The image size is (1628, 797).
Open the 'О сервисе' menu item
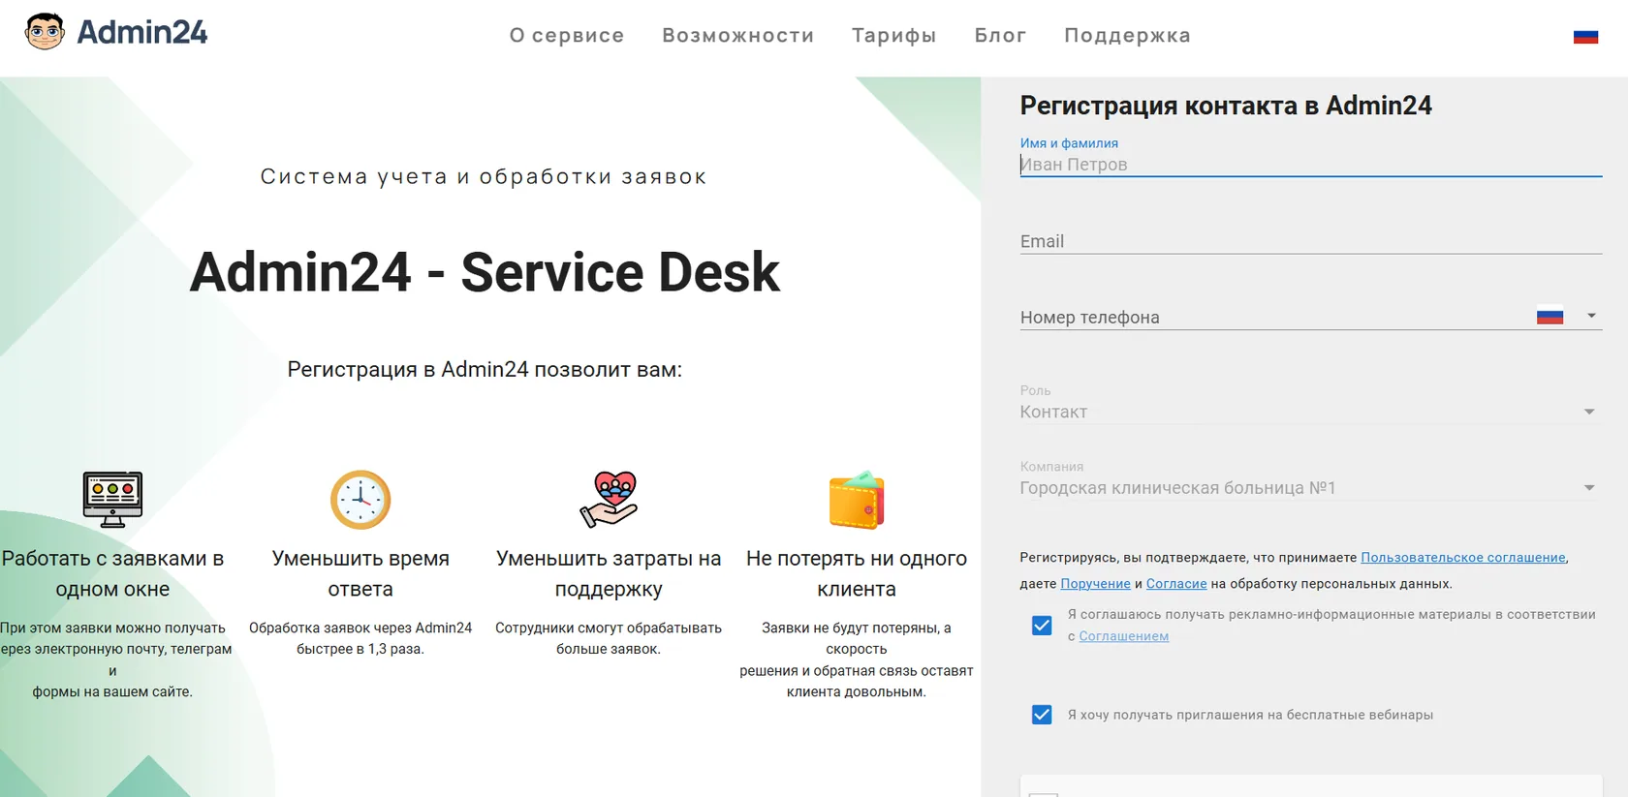(567, 36)
